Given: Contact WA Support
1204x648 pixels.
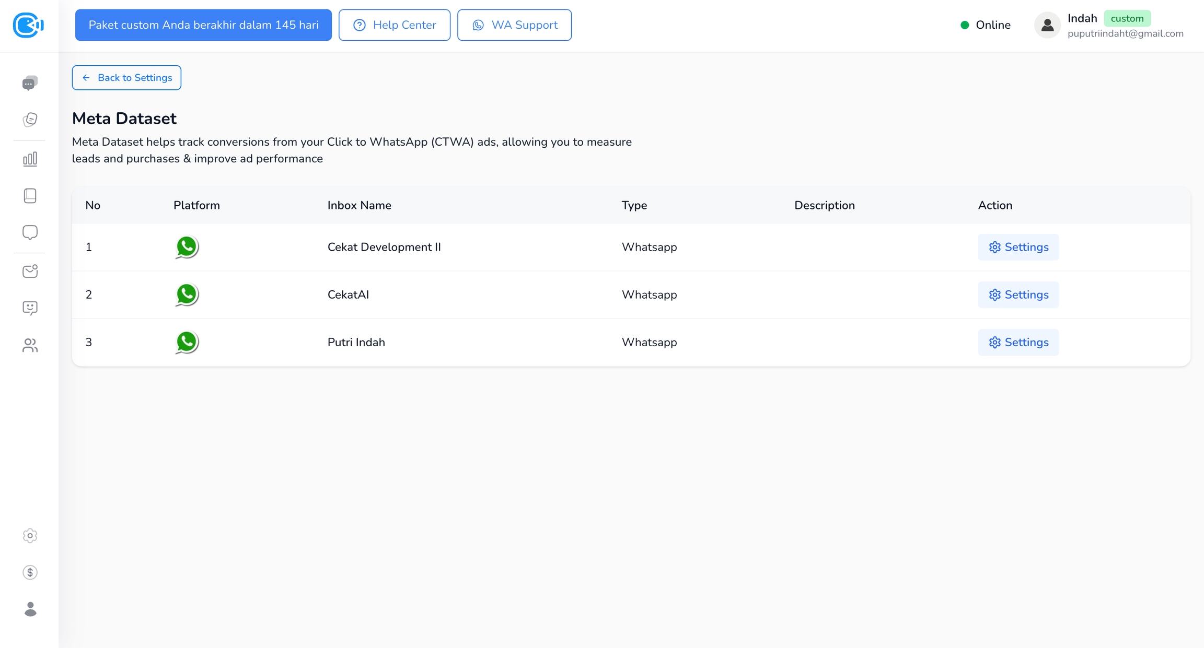Looking at the screenshot, I should (514, 25).
